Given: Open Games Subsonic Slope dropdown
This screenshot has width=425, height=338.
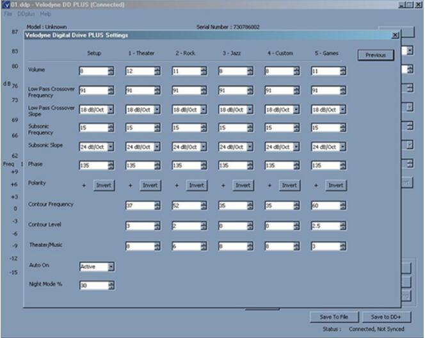Looking at the screenshot, I should tap(342, 147).
